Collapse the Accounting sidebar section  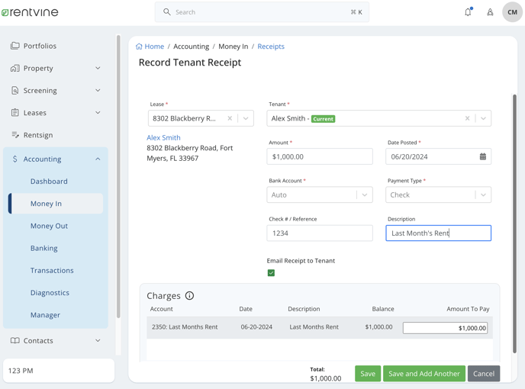coord(98,159)
